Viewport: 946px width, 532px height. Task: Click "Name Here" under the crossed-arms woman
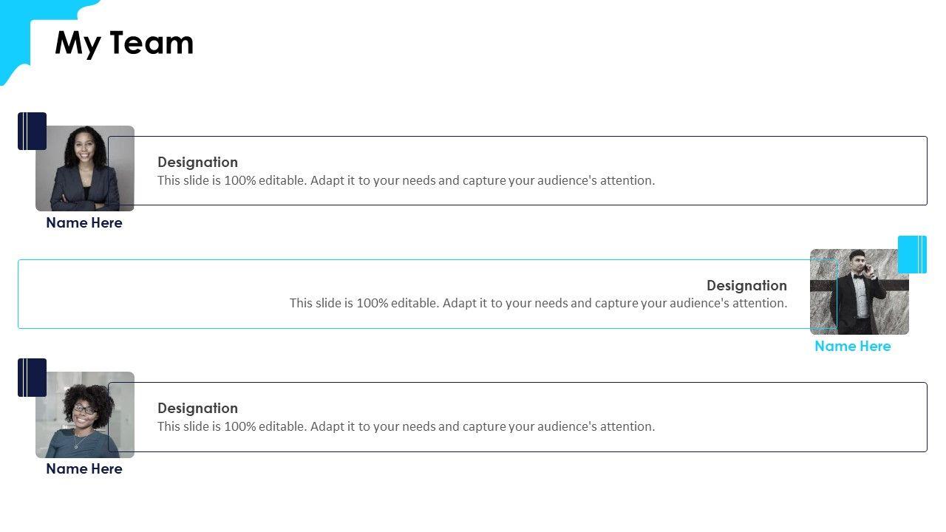(x=84, y=222)
